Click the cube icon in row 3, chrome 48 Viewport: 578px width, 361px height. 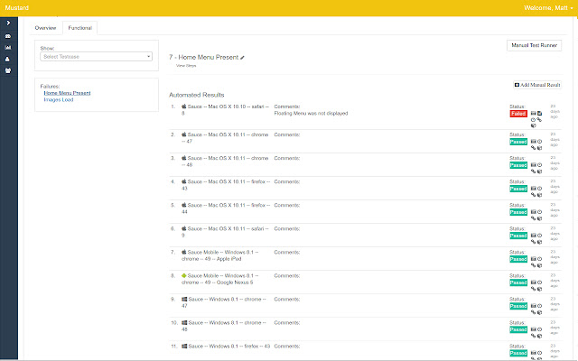[x=540, y=171]
